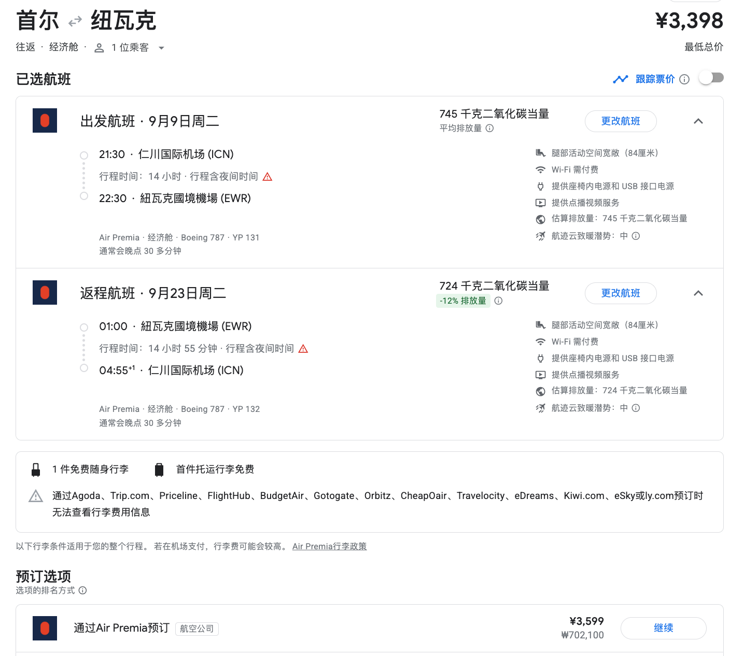This screenshot has height=656, width=730.
Task: Click info icon next to 跟踪票价
Action: pyautogui.click(x=684, y=79)
